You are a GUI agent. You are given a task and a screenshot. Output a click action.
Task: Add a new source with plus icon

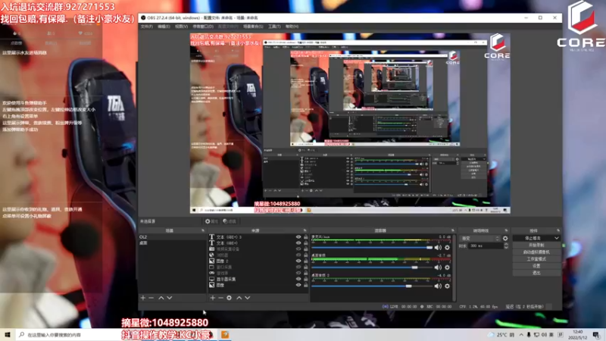(213, 298)
